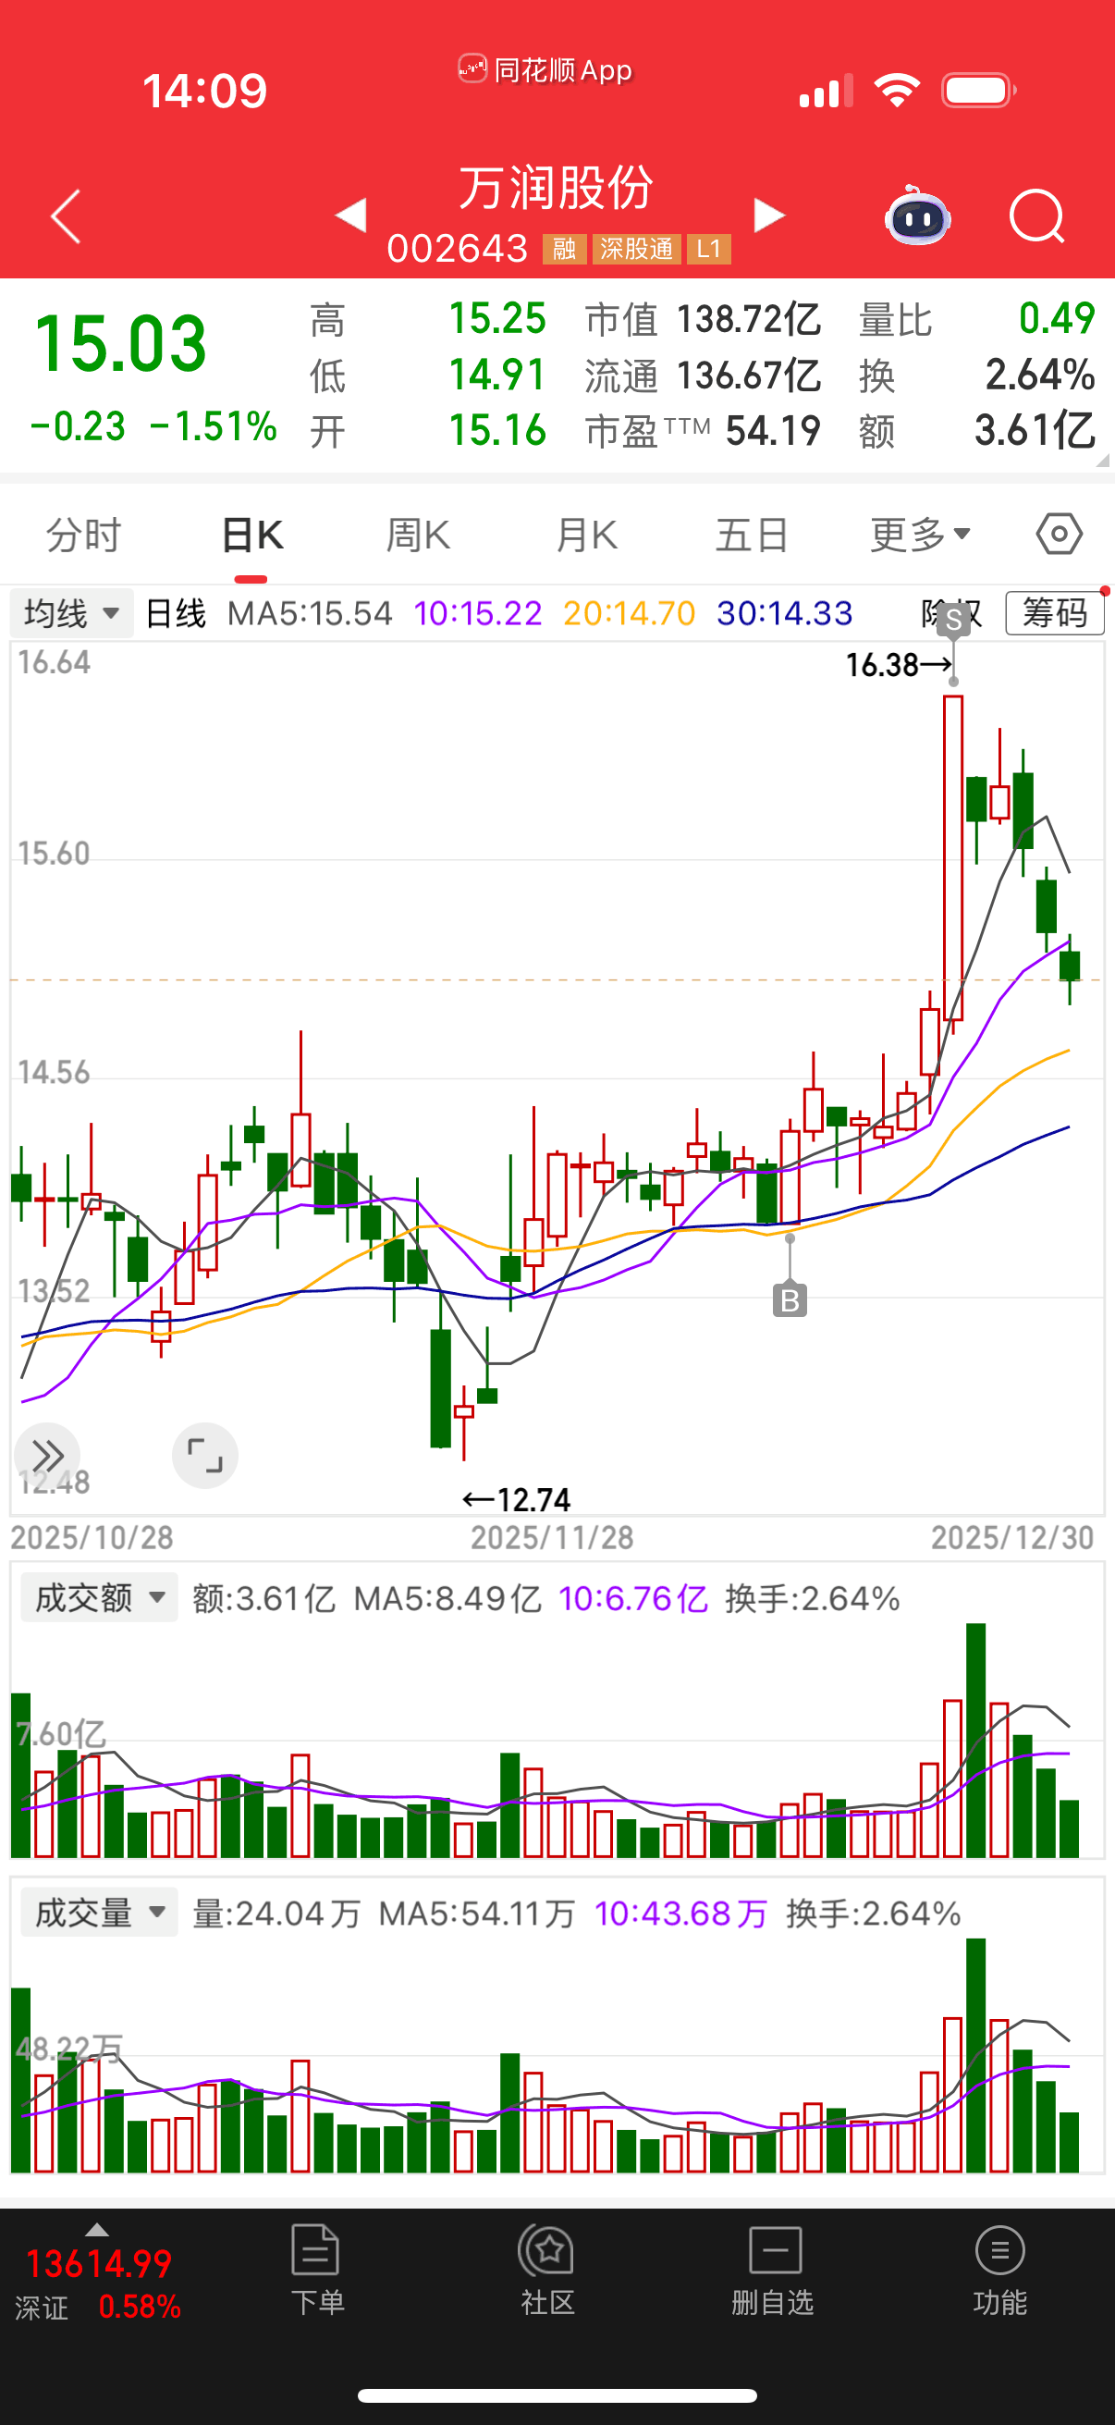Image resolution: width=1115 pixels, height=2425 pixels.
Task: Tap the fullscreen expand chart icon
Action: point(205,1456)
